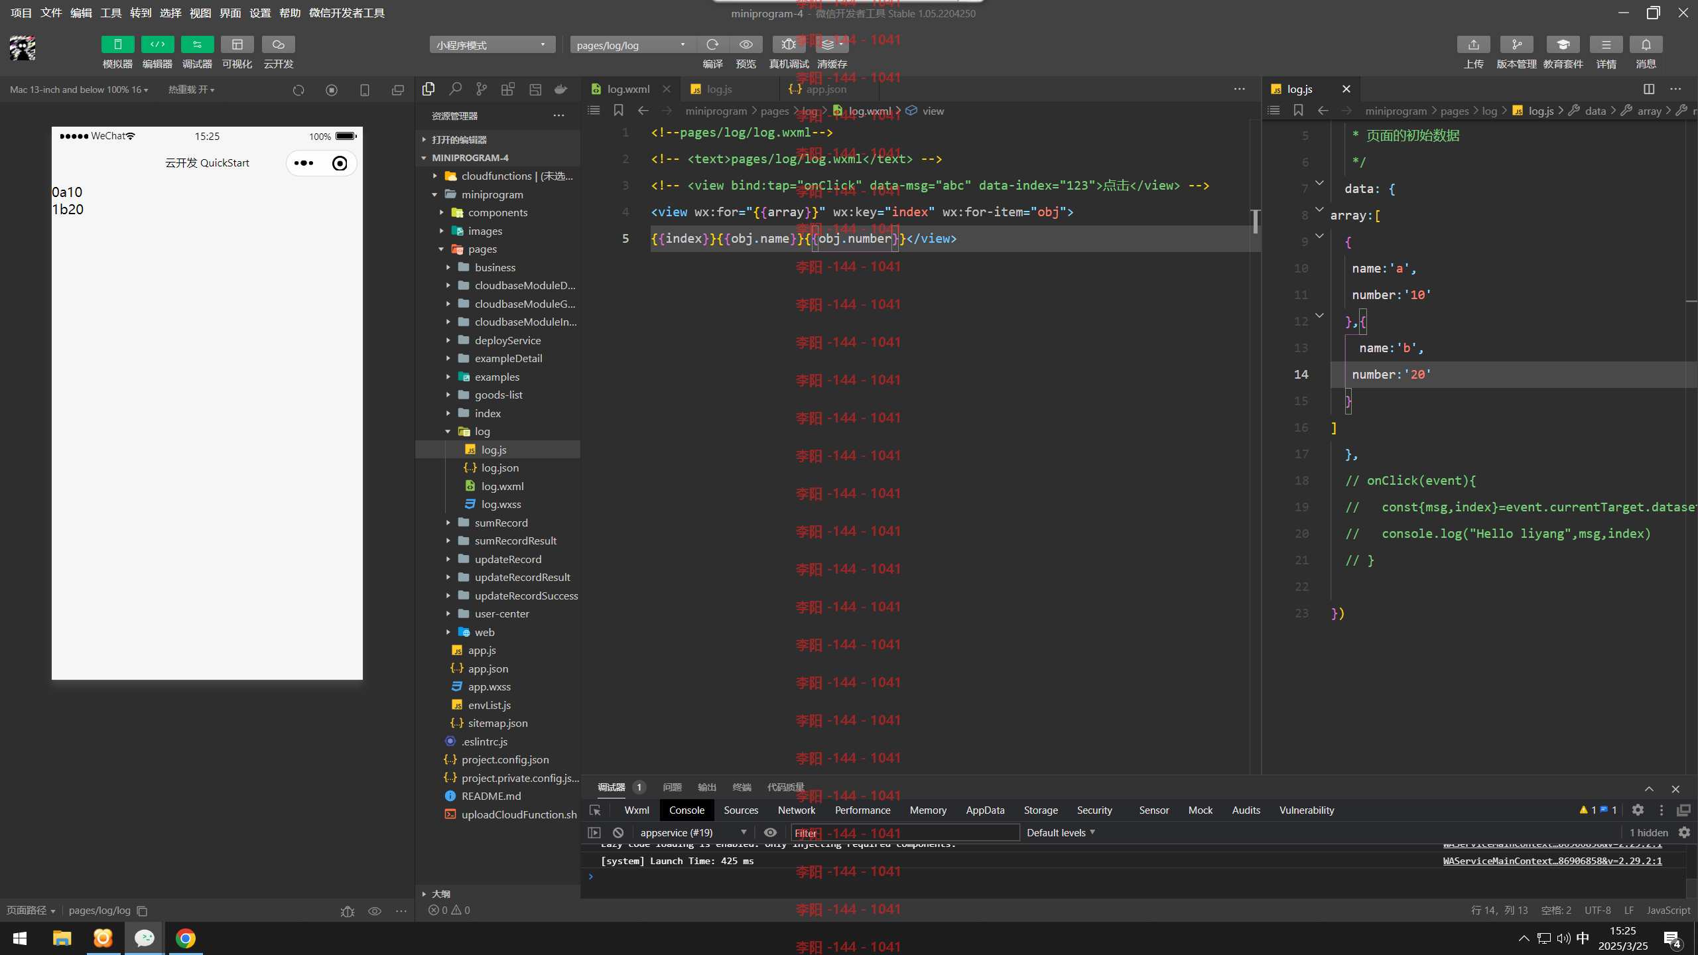Click the element inspect picker icon
The image size is (1698, 955).
tap(595, 810)
